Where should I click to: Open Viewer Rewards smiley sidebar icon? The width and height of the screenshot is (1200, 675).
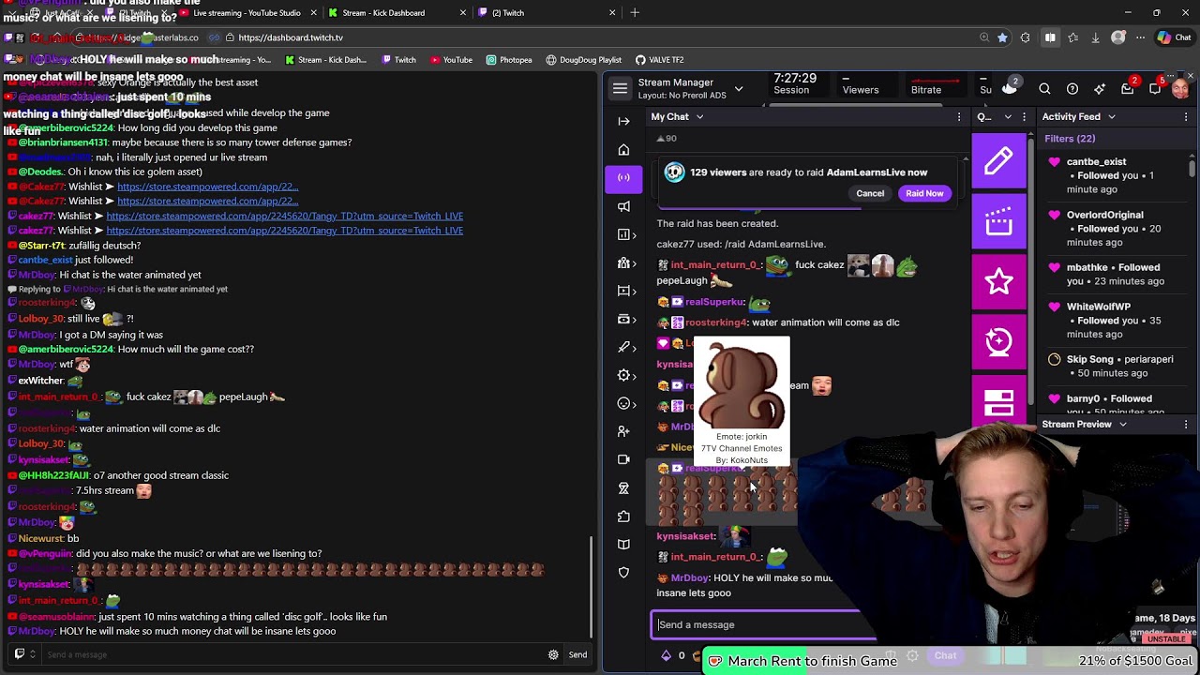pyautogui.click(x=627, y=404)
